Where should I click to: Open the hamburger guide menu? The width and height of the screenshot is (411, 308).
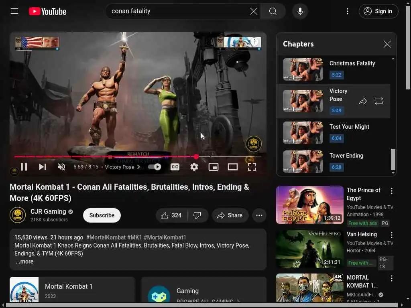tap(14, 11)
